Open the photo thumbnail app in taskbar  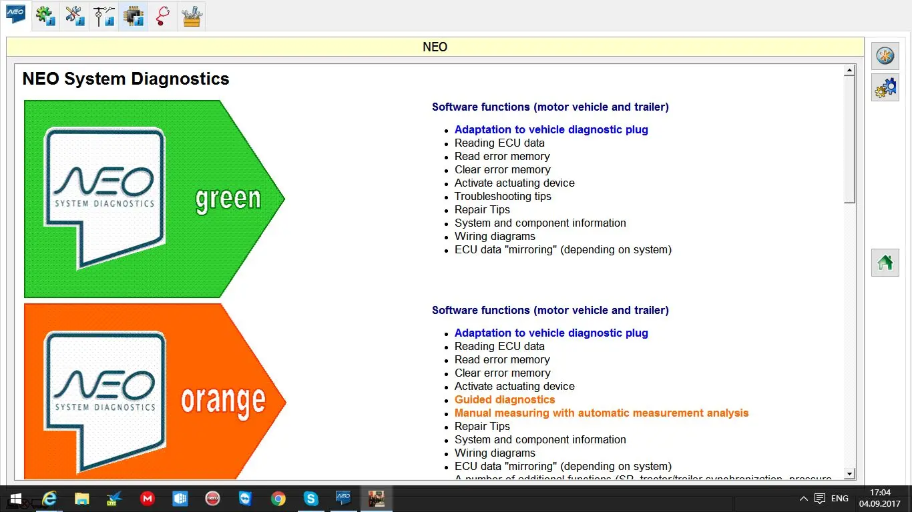pyautogui.click(x=377, y=499)
